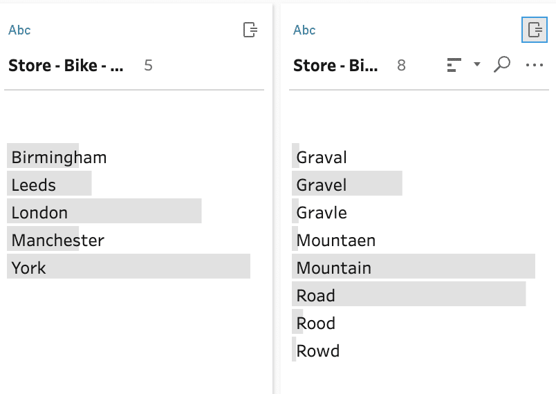Change the Abc data type of left field
Screen dimensions: 556x394
(x=19, y=30)
